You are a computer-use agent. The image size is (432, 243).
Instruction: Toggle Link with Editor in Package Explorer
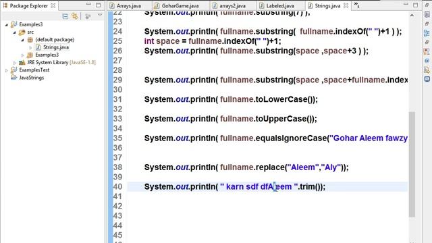point(75,16)
